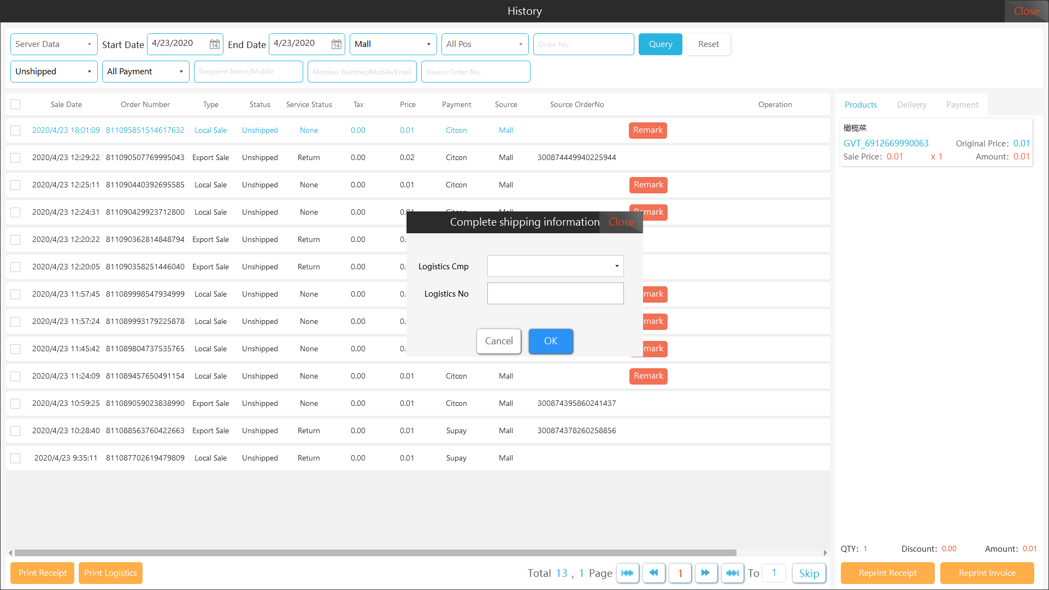The height and width of the screenshot is (590, 1049).
Task: Confirm shipping info with OK button
Action: pyautogui.click(x=550, y=341)
